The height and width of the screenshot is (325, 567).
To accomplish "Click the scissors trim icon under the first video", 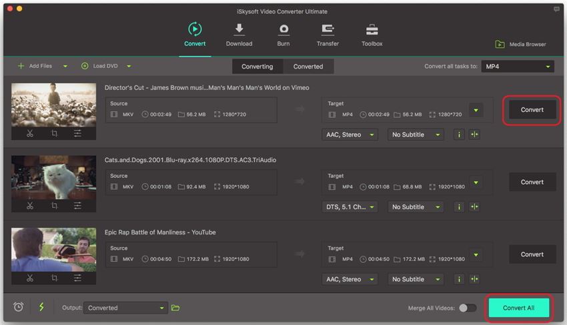I will click(30, 133).
